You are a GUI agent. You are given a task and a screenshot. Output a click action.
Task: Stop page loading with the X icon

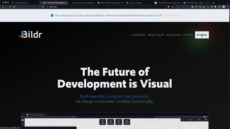(10, 7)
